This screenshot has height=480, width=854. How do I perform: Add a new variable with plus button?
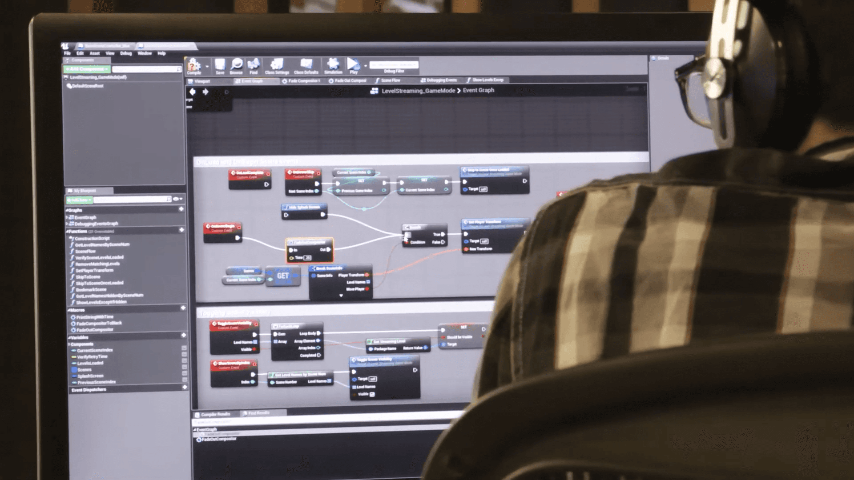click(x=183, y=335)
